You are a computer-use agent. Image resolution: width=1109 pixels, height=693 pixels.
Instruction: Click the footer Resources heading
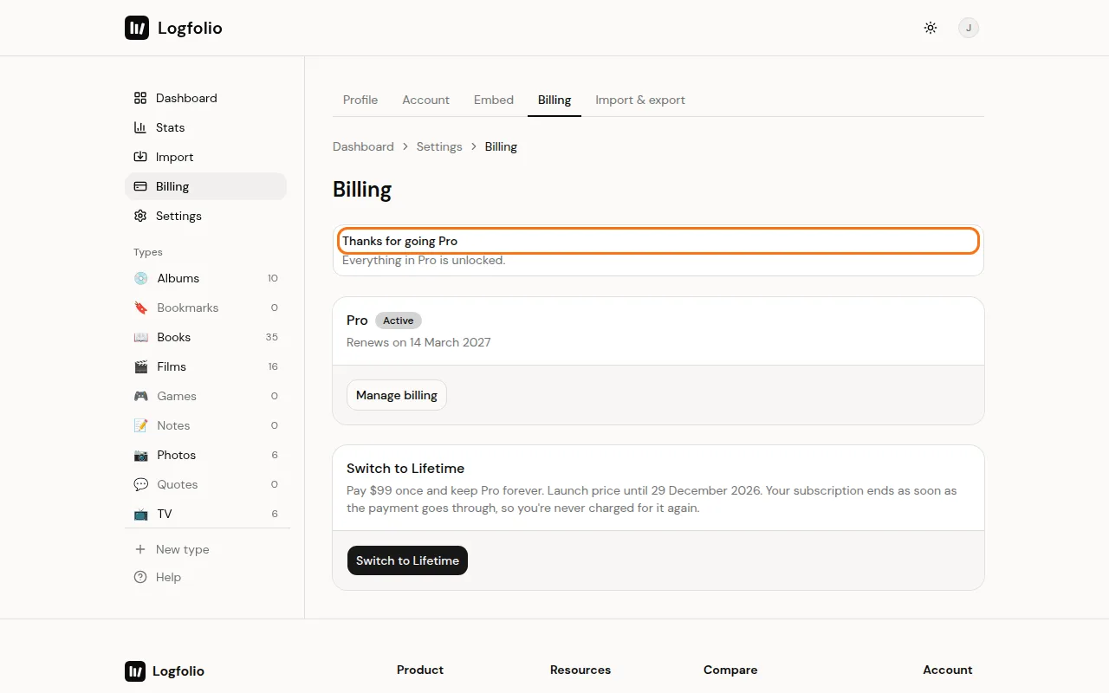click(580, 670)
